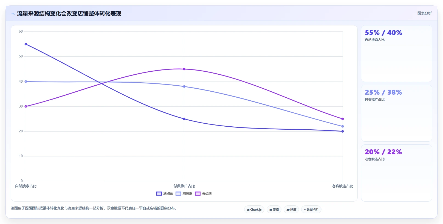The width and height of the screenshot is (443, 224).
Task: Click the y-axis tick label 50
Action: (x=21, y=56)
